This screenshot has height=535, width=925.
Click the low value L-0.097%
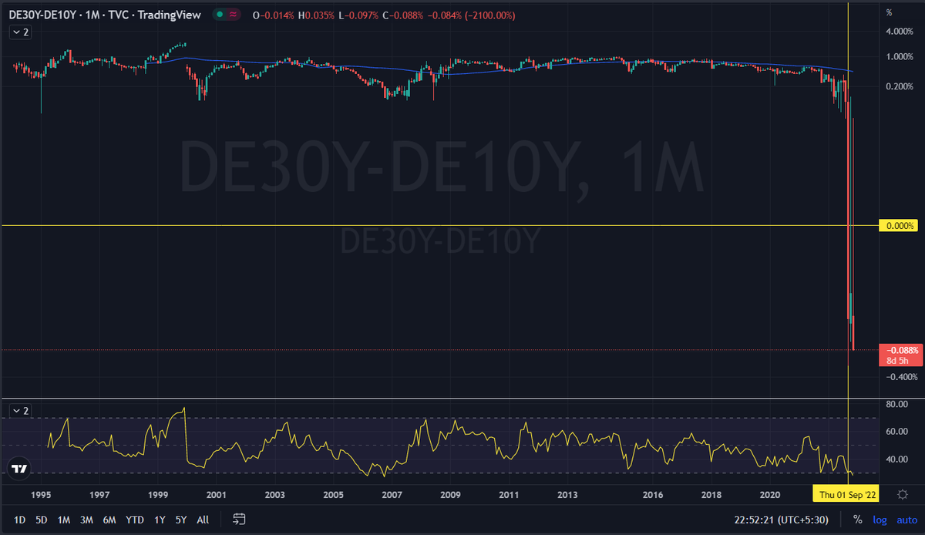(359, 15)
